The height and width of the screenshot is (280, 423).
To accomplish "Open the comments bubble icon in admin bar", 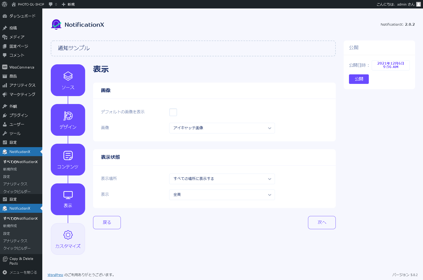I will [x=51, y=4].
